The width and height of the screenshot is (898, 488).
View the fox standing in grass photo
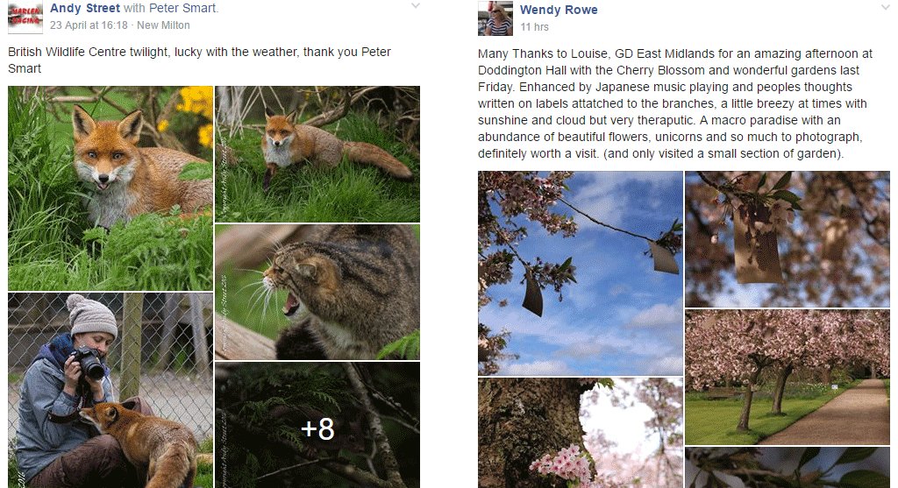[317, 153]
